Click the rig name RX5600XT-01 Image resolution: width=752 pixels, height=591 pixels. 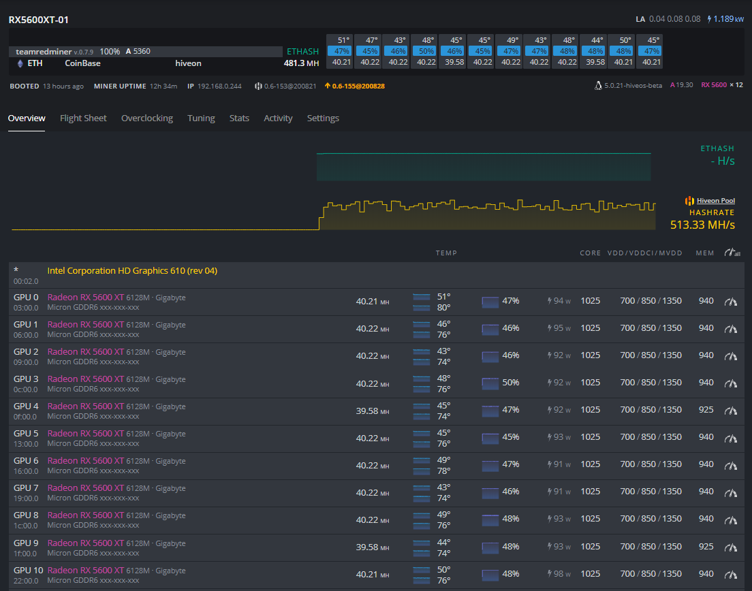tap(38, 20)
